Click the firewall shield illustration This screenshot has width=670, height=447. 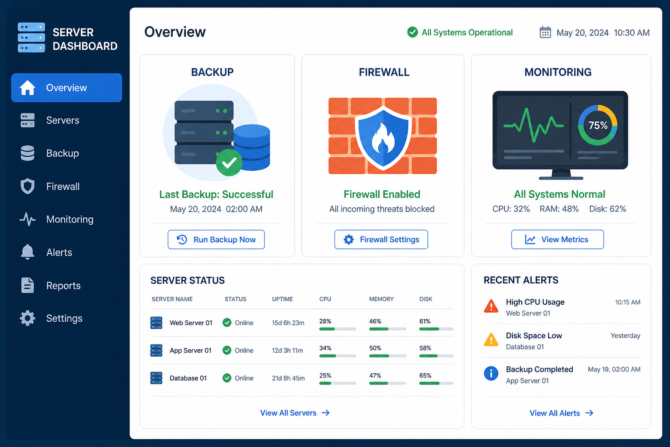point(383,136)
